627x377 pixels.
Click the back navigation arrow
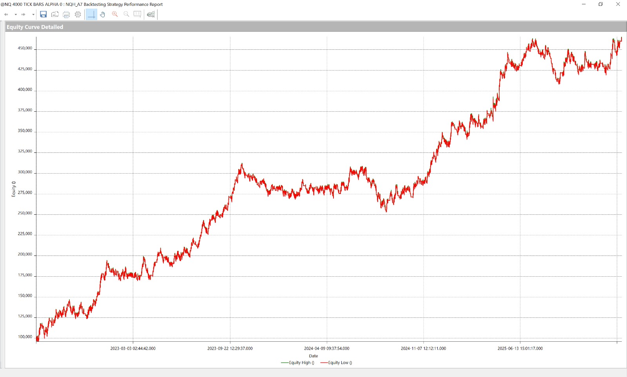click(6, 14)
